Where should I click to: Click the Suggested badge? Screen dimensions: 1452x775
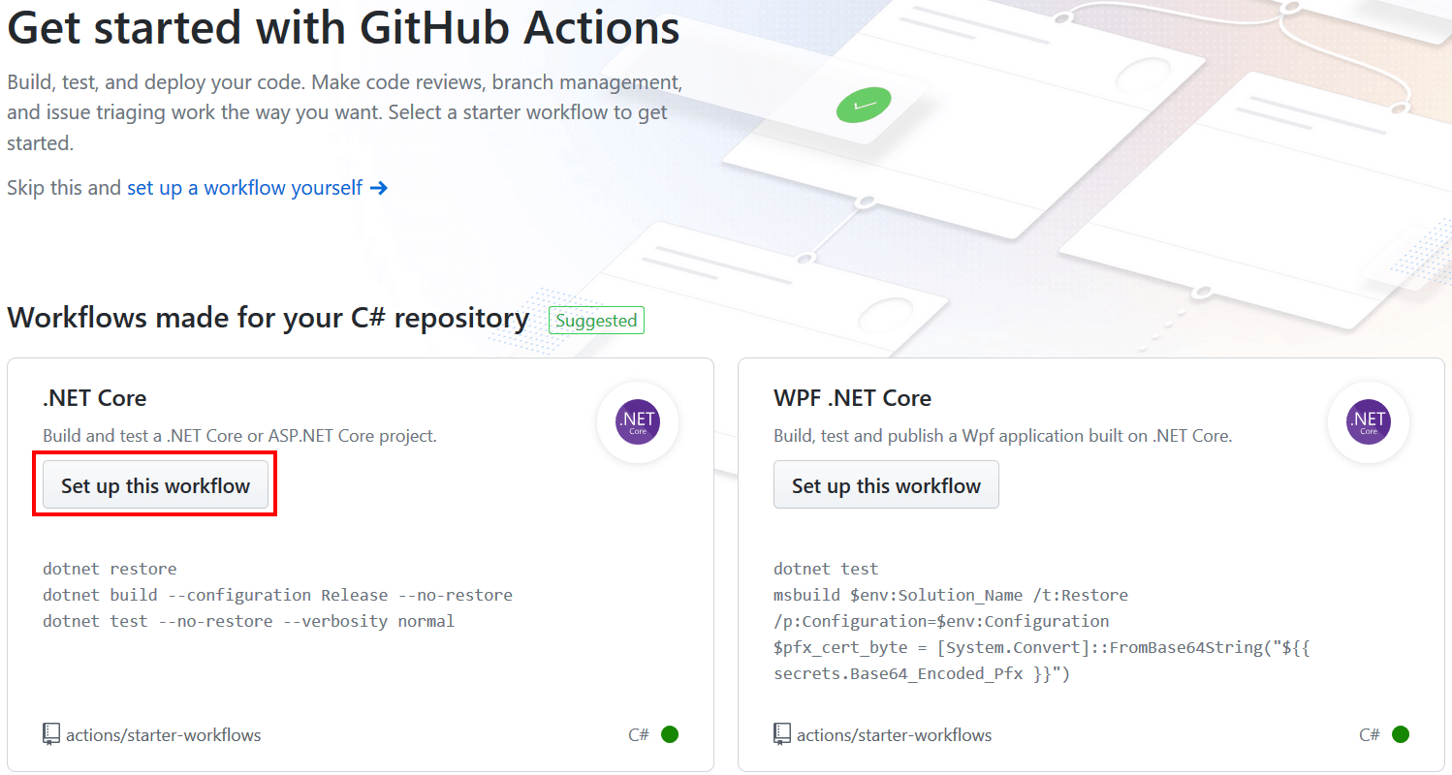point(596,320)
